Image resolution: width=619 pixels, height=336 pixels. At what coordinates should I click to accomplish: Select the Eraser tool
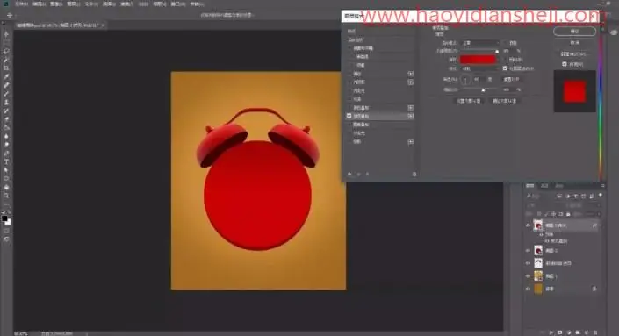tap(6, 119)
